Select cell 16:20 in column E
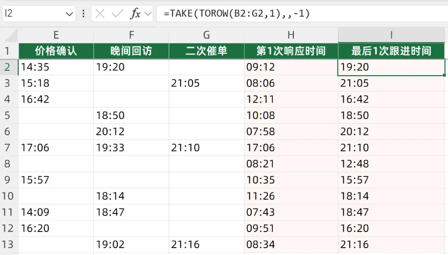 point(56,229)
